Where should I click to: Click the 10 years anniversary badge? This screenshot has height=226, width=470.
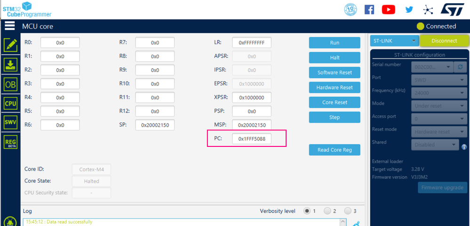(350, 9)
